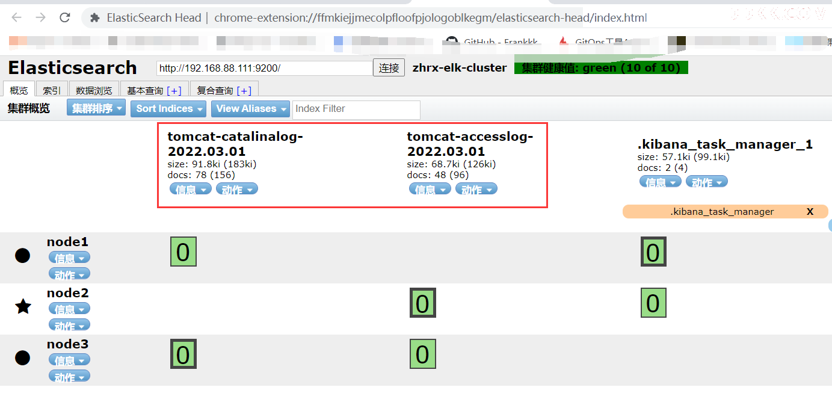Open the GitHub bookmark icon
This screenshot has width=832, height=408.
pyautogui.click(x=451, y=42)
